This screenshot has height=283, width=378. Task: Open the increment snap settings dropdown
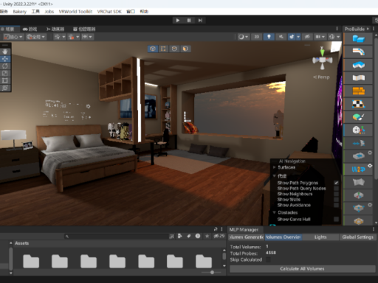pos(87,37)
